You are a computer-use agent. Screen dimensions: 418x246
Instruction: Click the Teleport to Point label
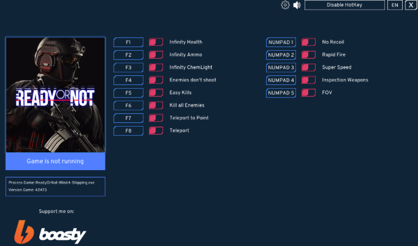189,117
